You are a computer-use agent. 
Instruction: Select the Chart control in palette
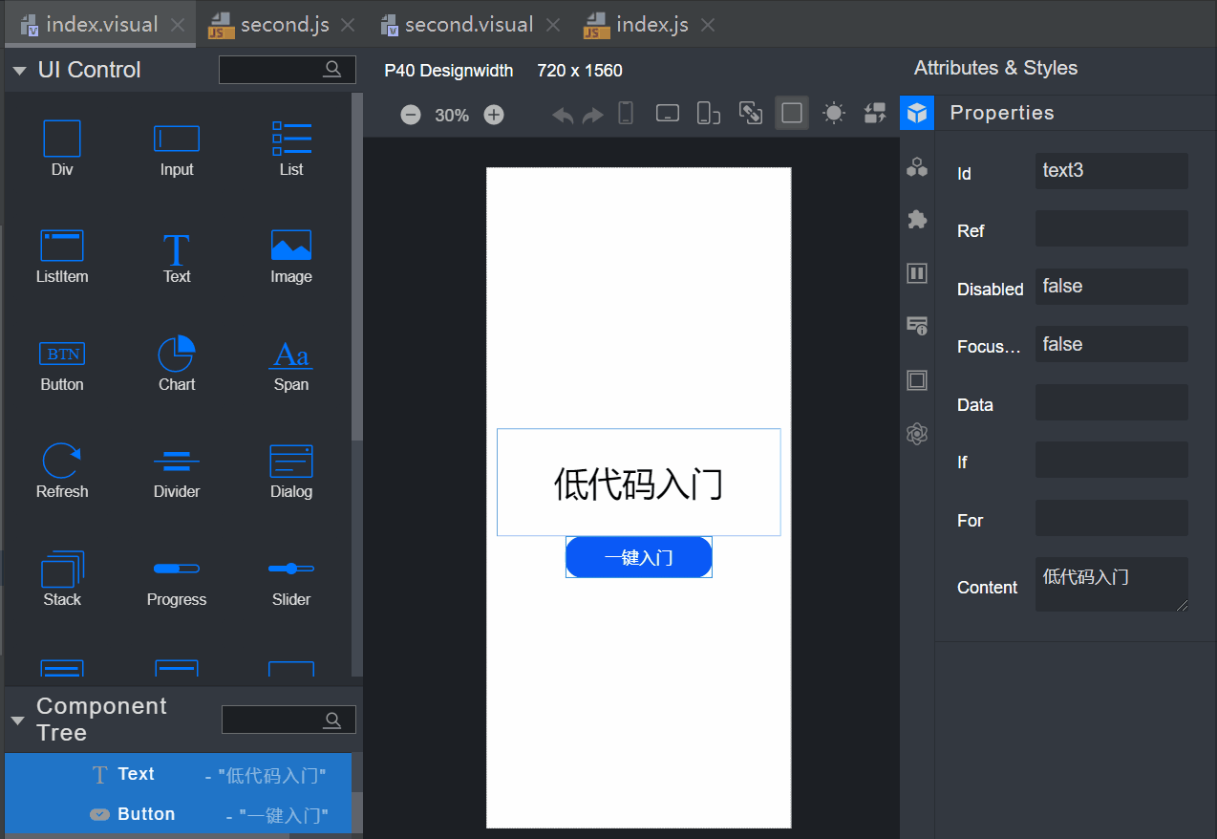(x=177, y=364)
